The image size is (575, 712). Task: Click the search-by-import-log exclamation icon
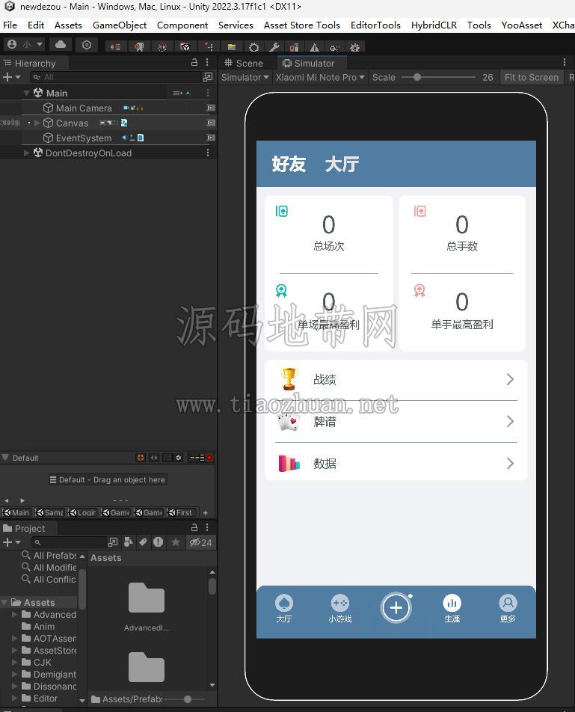click(158, 541)
